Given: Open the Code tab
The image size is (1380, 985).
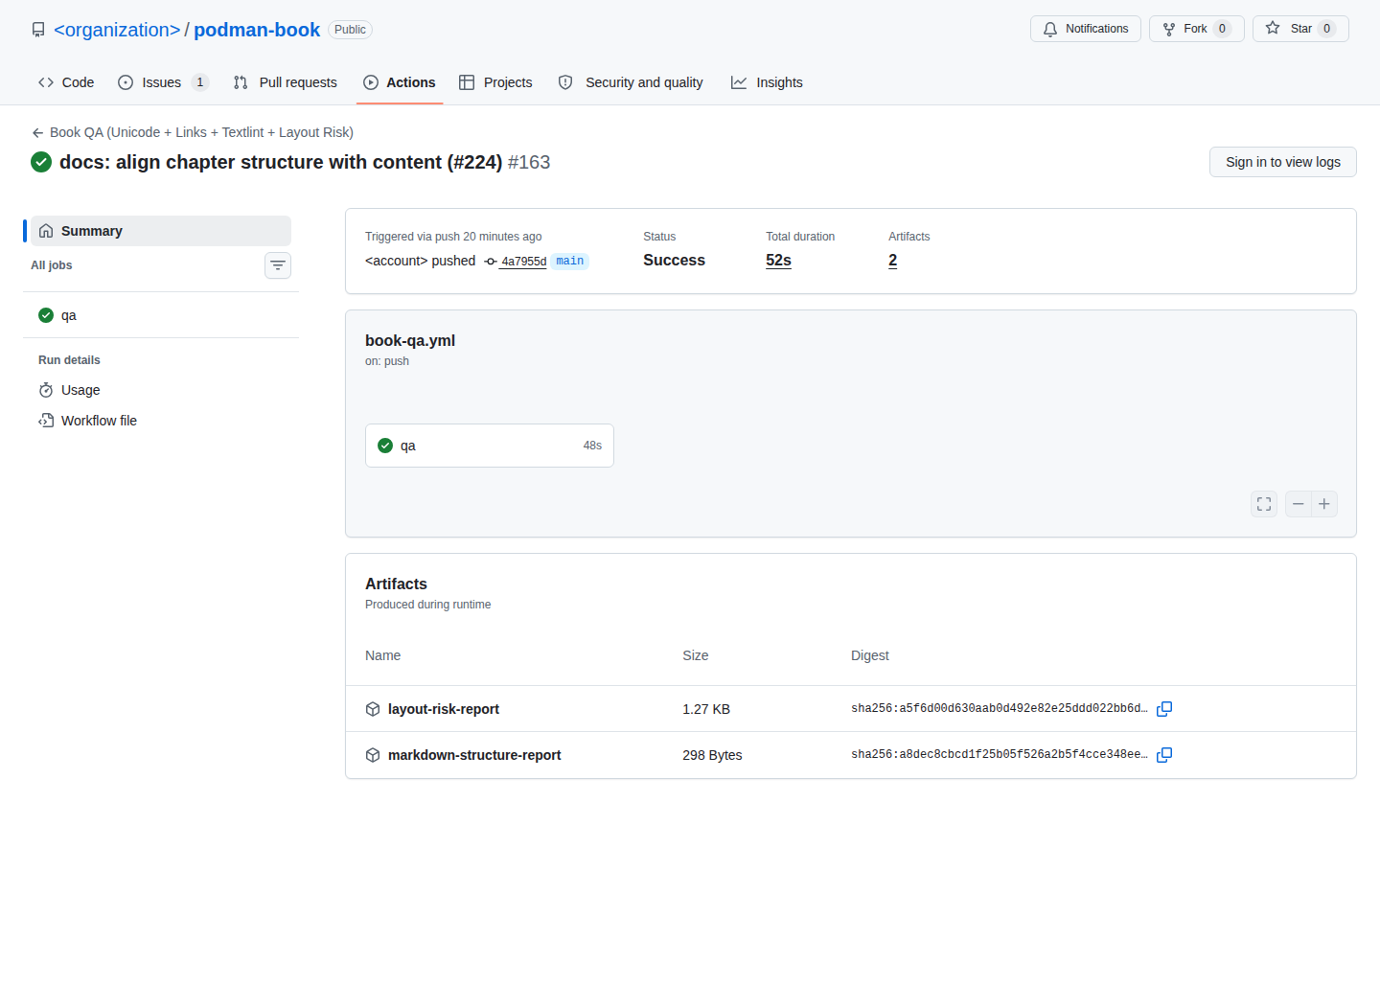Looking at the screenshot, I should (x=66, y=82).
